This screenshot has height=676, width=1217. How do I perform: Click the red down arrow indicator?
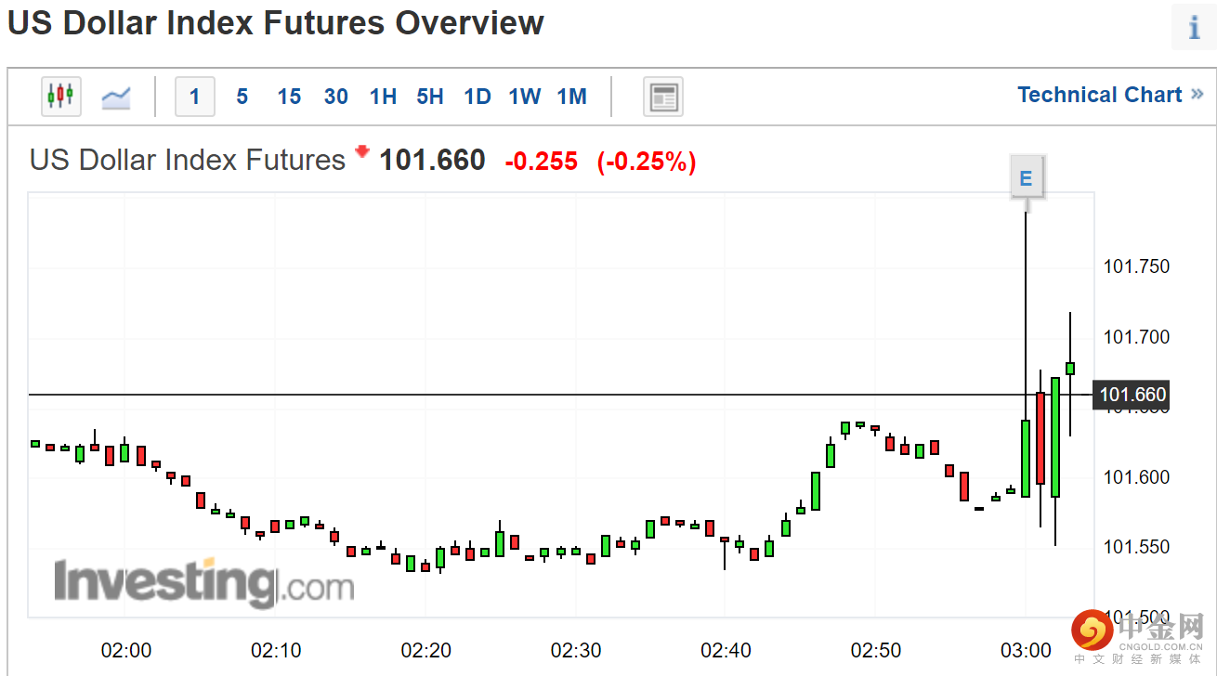362,153
